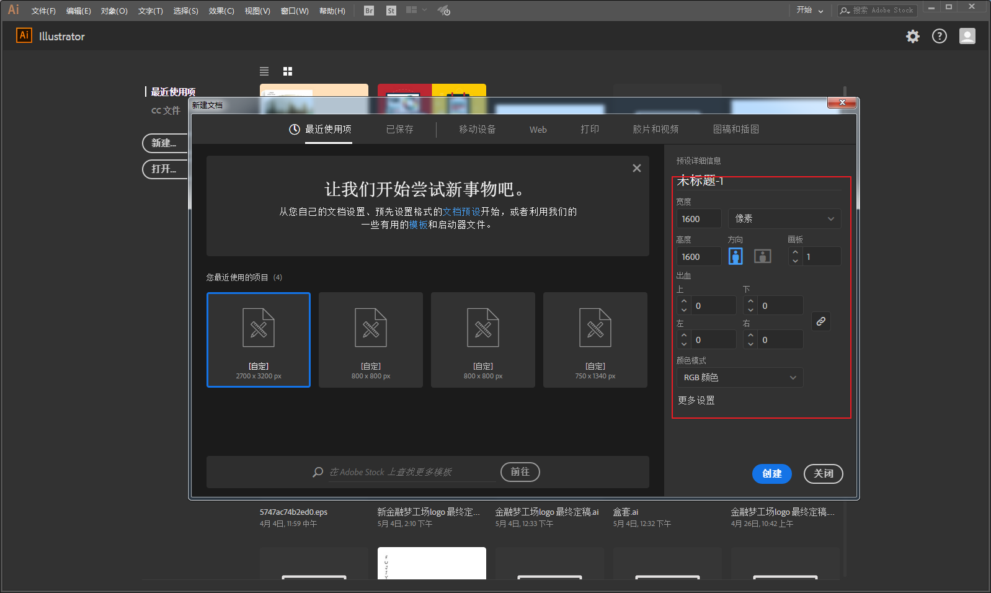The height and width of the screenshot is (593, 991).
Task: Expand the arrange documents chevron
Action: point(424,10)
